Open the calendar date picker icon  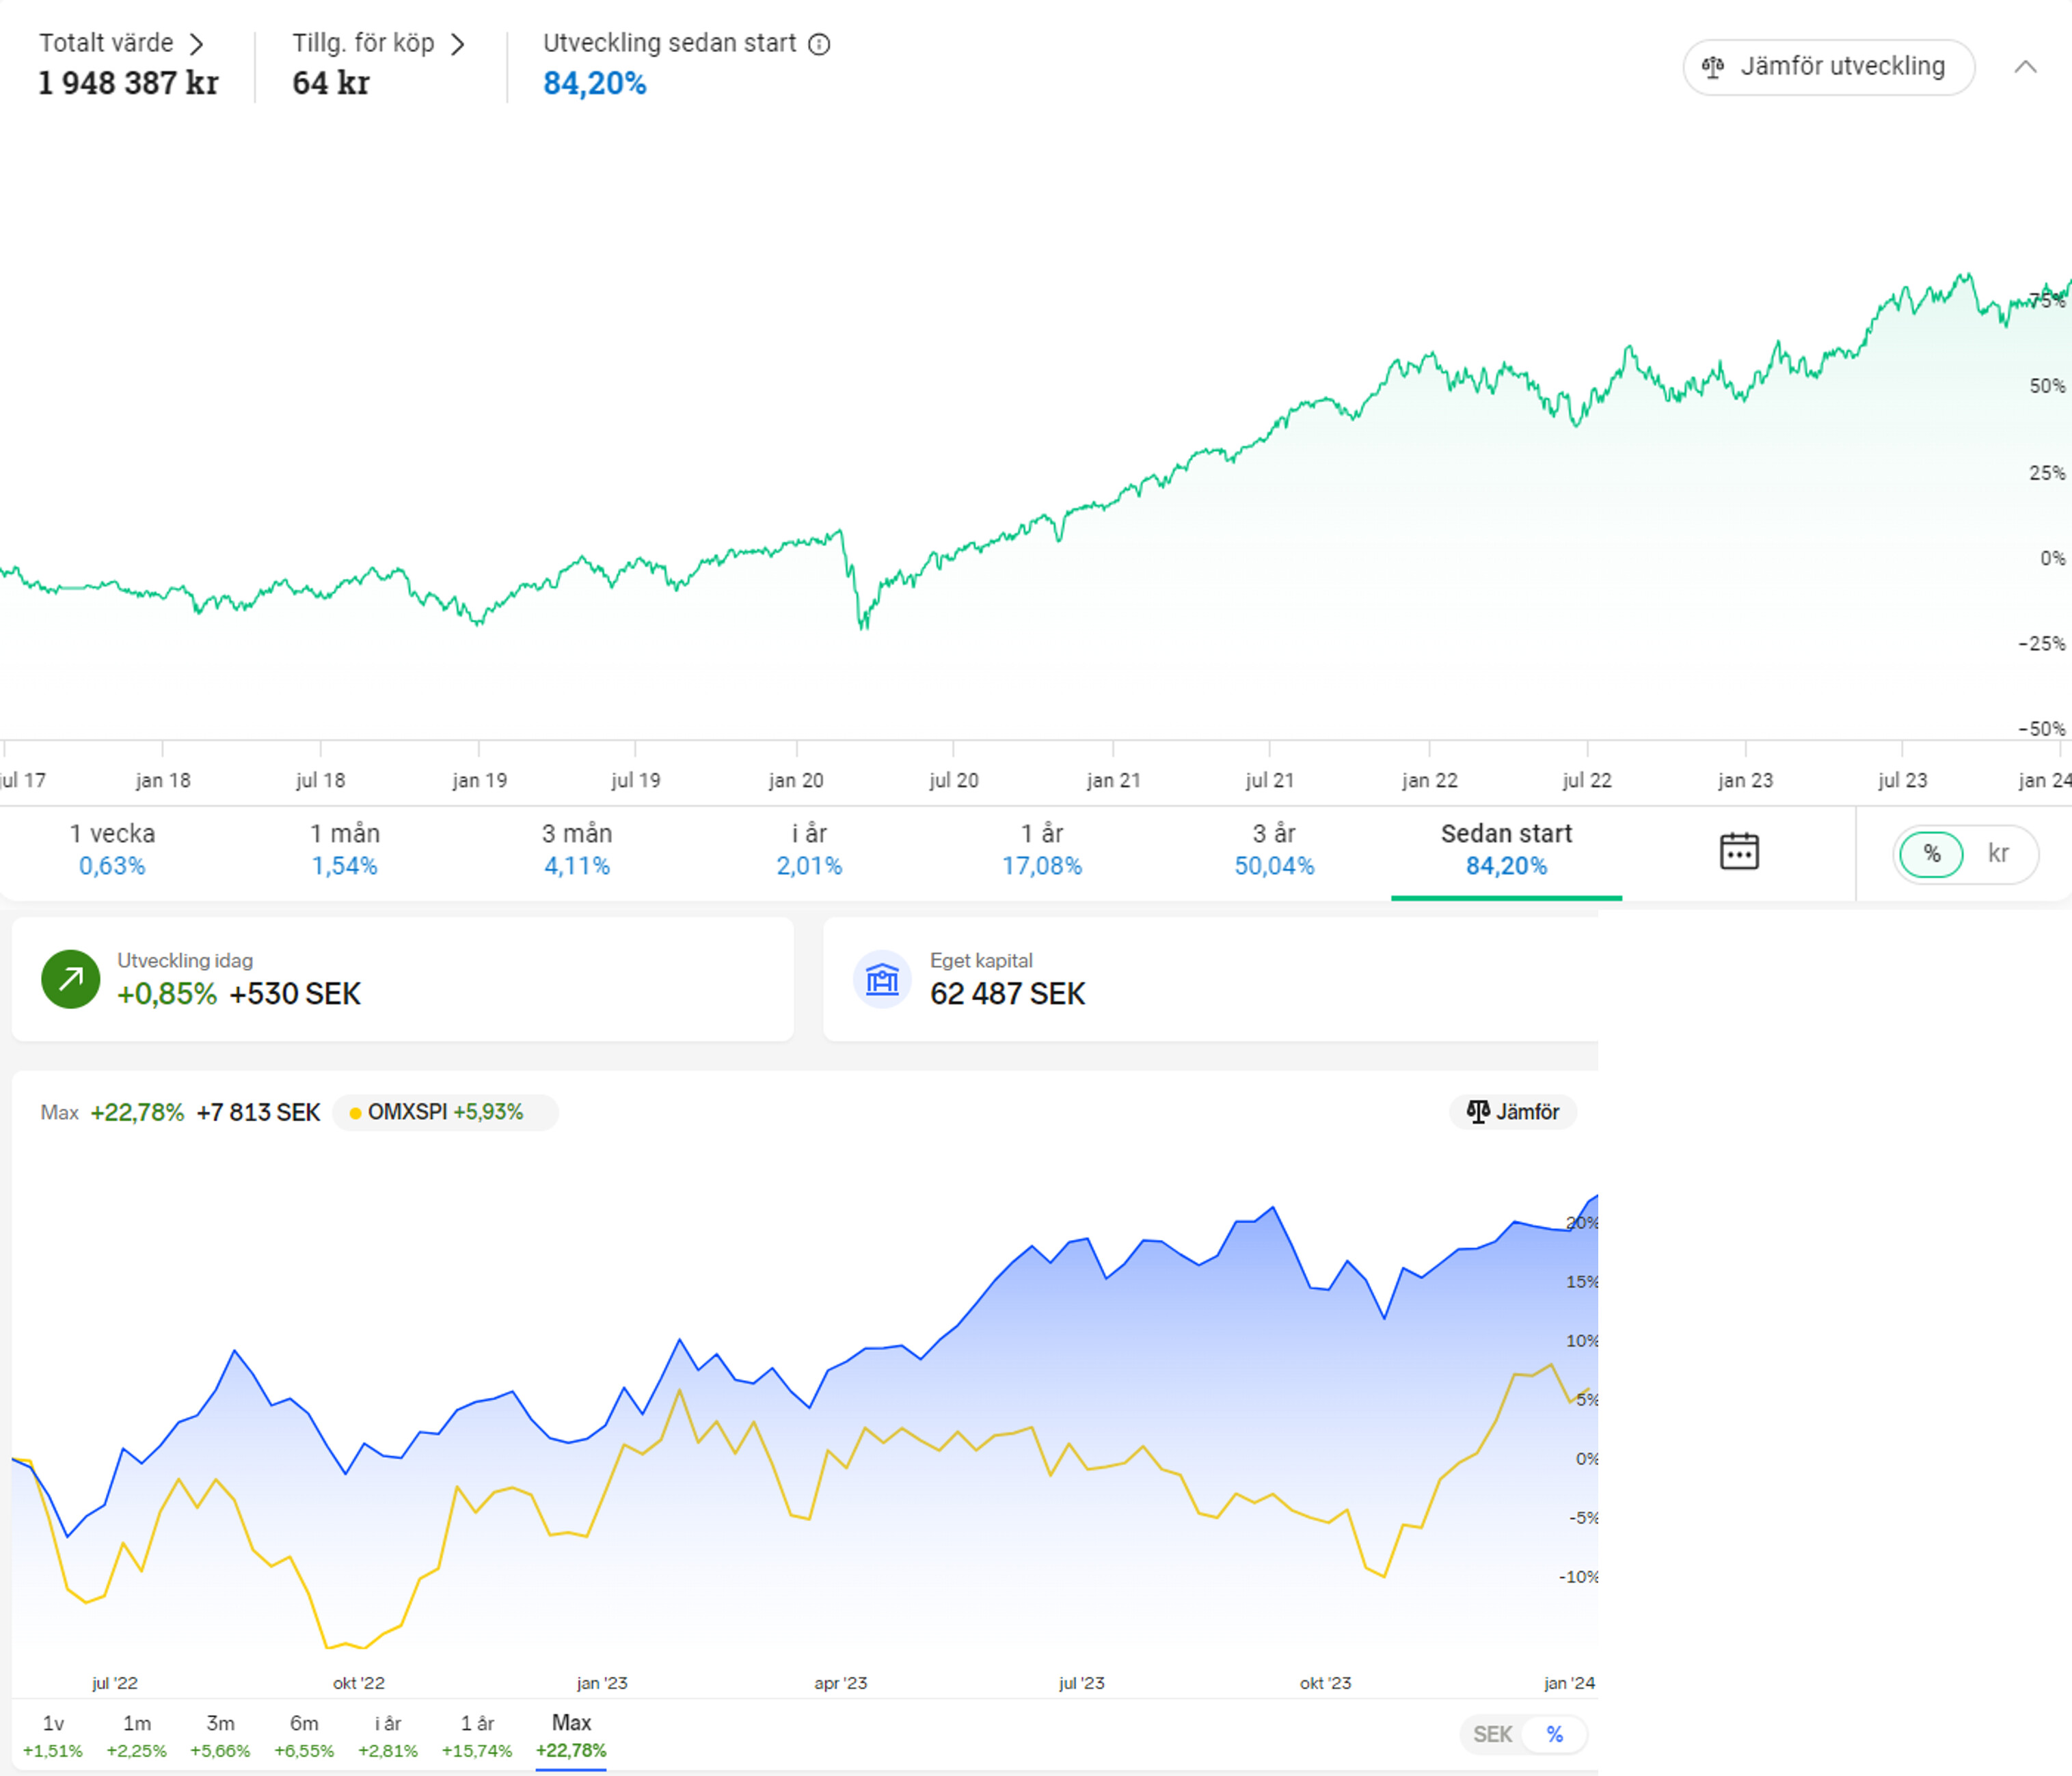tap(1739, 851)
